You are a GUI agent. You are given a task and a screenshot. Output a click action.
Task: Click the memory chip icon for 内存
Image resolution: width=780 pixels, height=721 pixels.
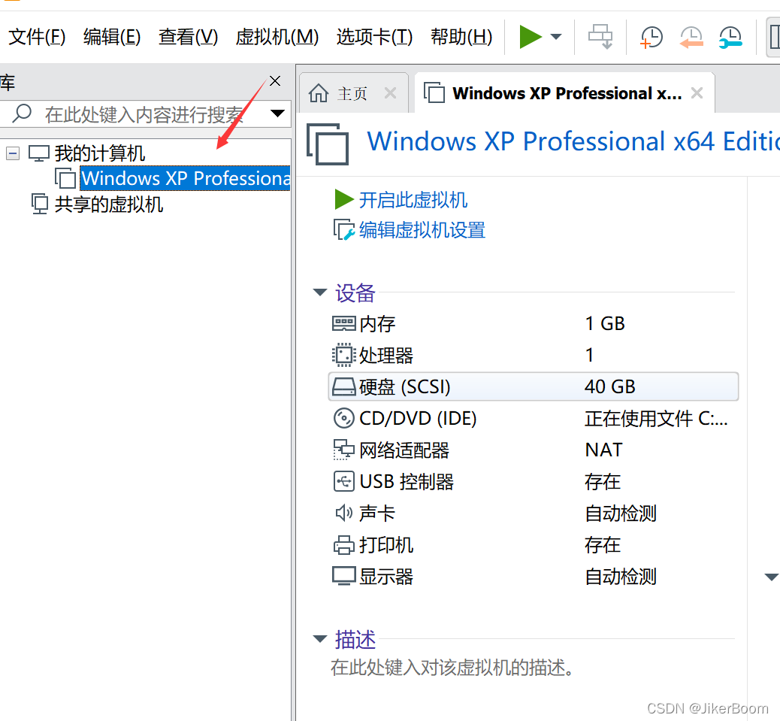click(x=343, y=324)
